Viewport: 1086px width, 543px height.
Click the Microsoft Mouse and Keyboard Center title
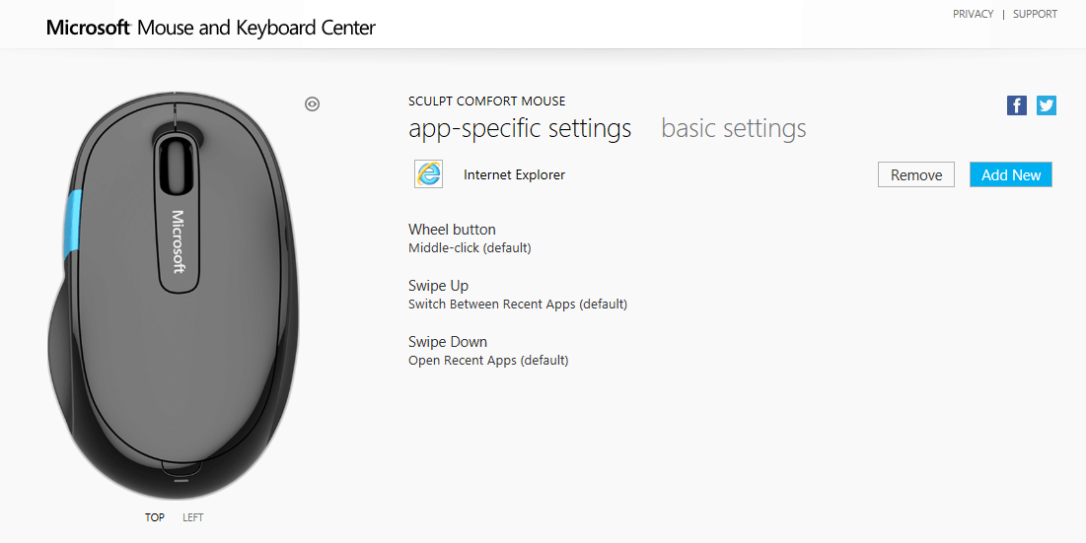pyautogui.click(x=211, y=28)
